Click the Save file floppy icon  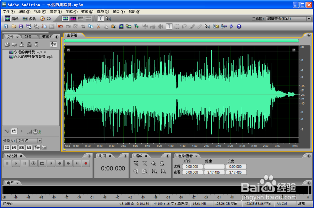pyautogui.click(x=21, y=26)
